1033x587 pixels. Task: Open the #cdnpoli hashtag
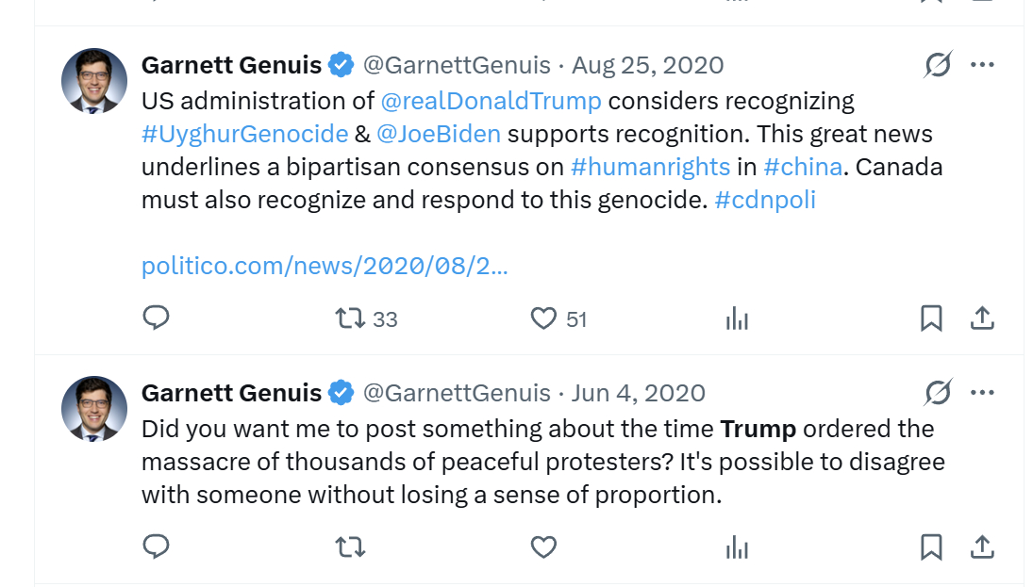point(765,200)
